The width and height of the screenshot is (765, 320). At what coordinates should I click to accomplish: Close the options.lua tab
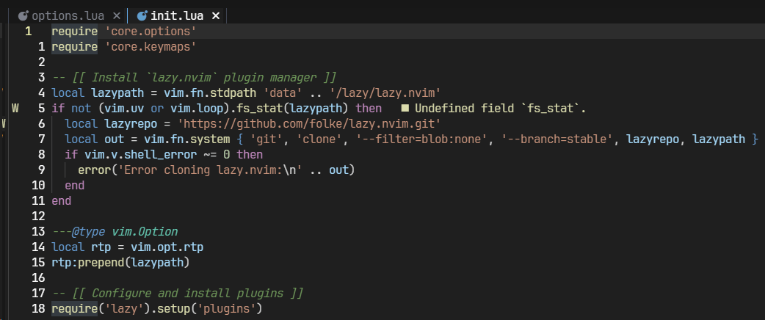pos(116,15)
